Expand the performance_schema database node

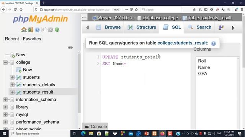point(5,122)
